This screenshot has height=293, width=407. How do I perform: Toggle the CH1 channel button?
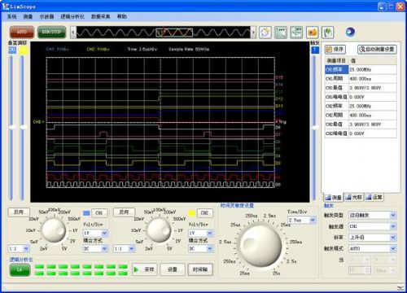point(99,213)
